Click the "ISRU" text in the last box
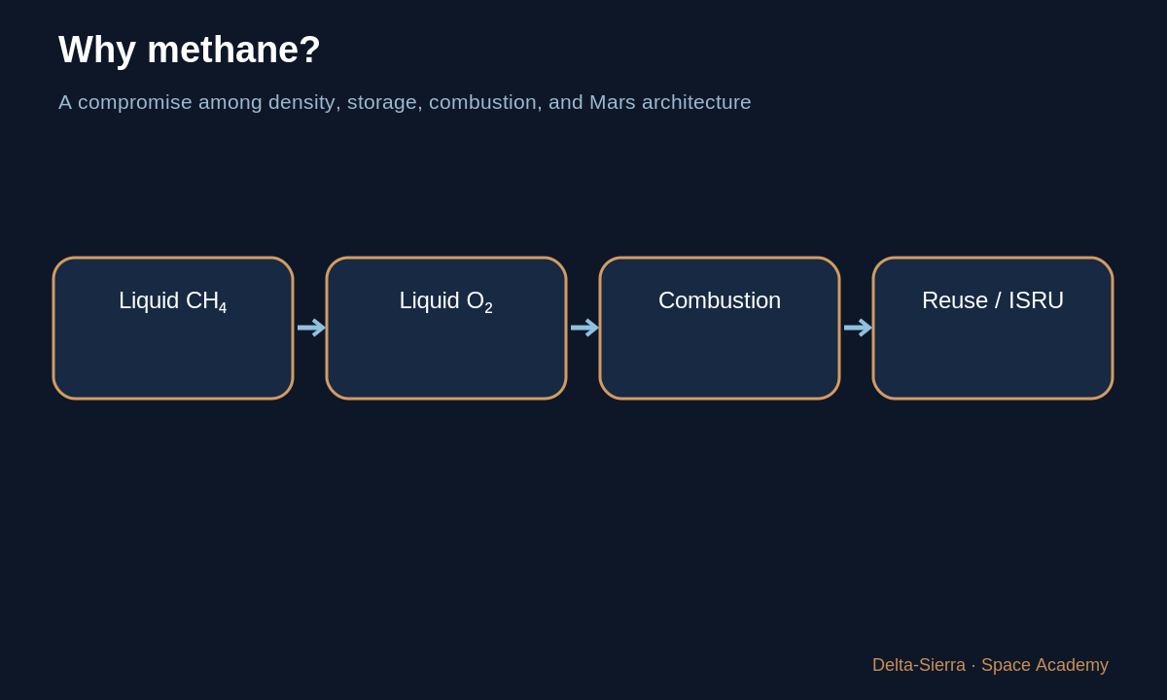This screenshot has height=700, width=1167. point(1036,300)
